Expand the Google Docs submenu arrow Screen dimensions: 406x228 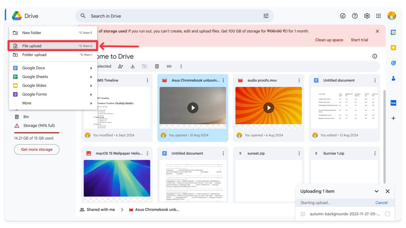pyautogui.click(x=91, y=68)
